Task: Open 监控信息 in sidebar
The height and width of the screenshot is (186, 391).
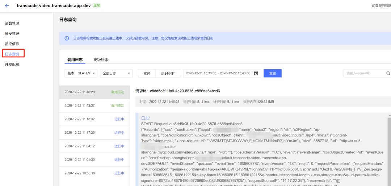Action: [12, 44]
